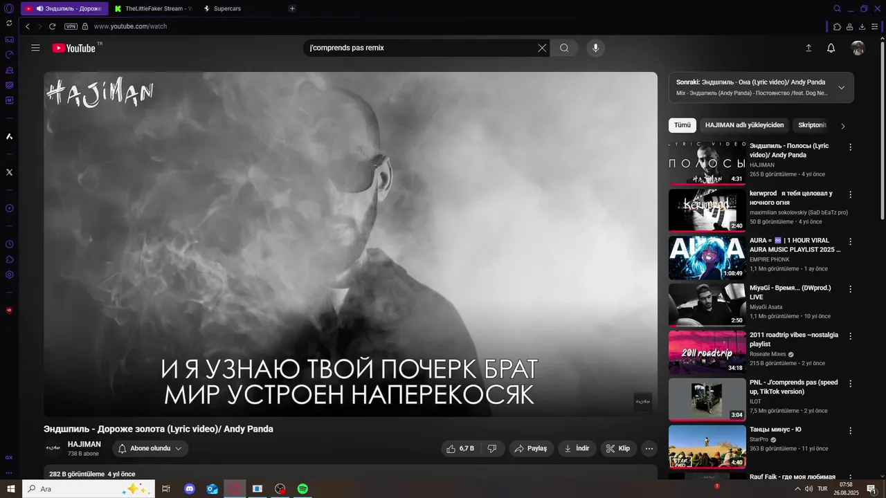The image size is (886, 498).
Task: Select the Skriptonit filter chip
Action: 812,125
